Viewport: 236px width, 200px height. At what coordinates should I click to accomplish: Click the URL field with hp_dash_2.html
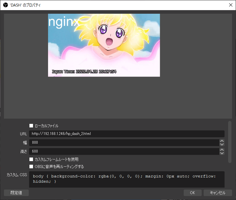(x=126, y=134)
